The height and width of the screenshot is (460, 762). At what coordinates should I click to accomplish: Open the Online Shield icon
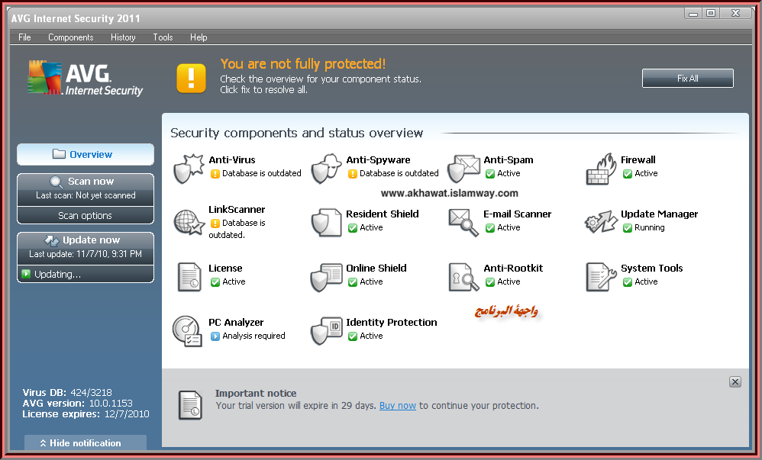point(327,277)
